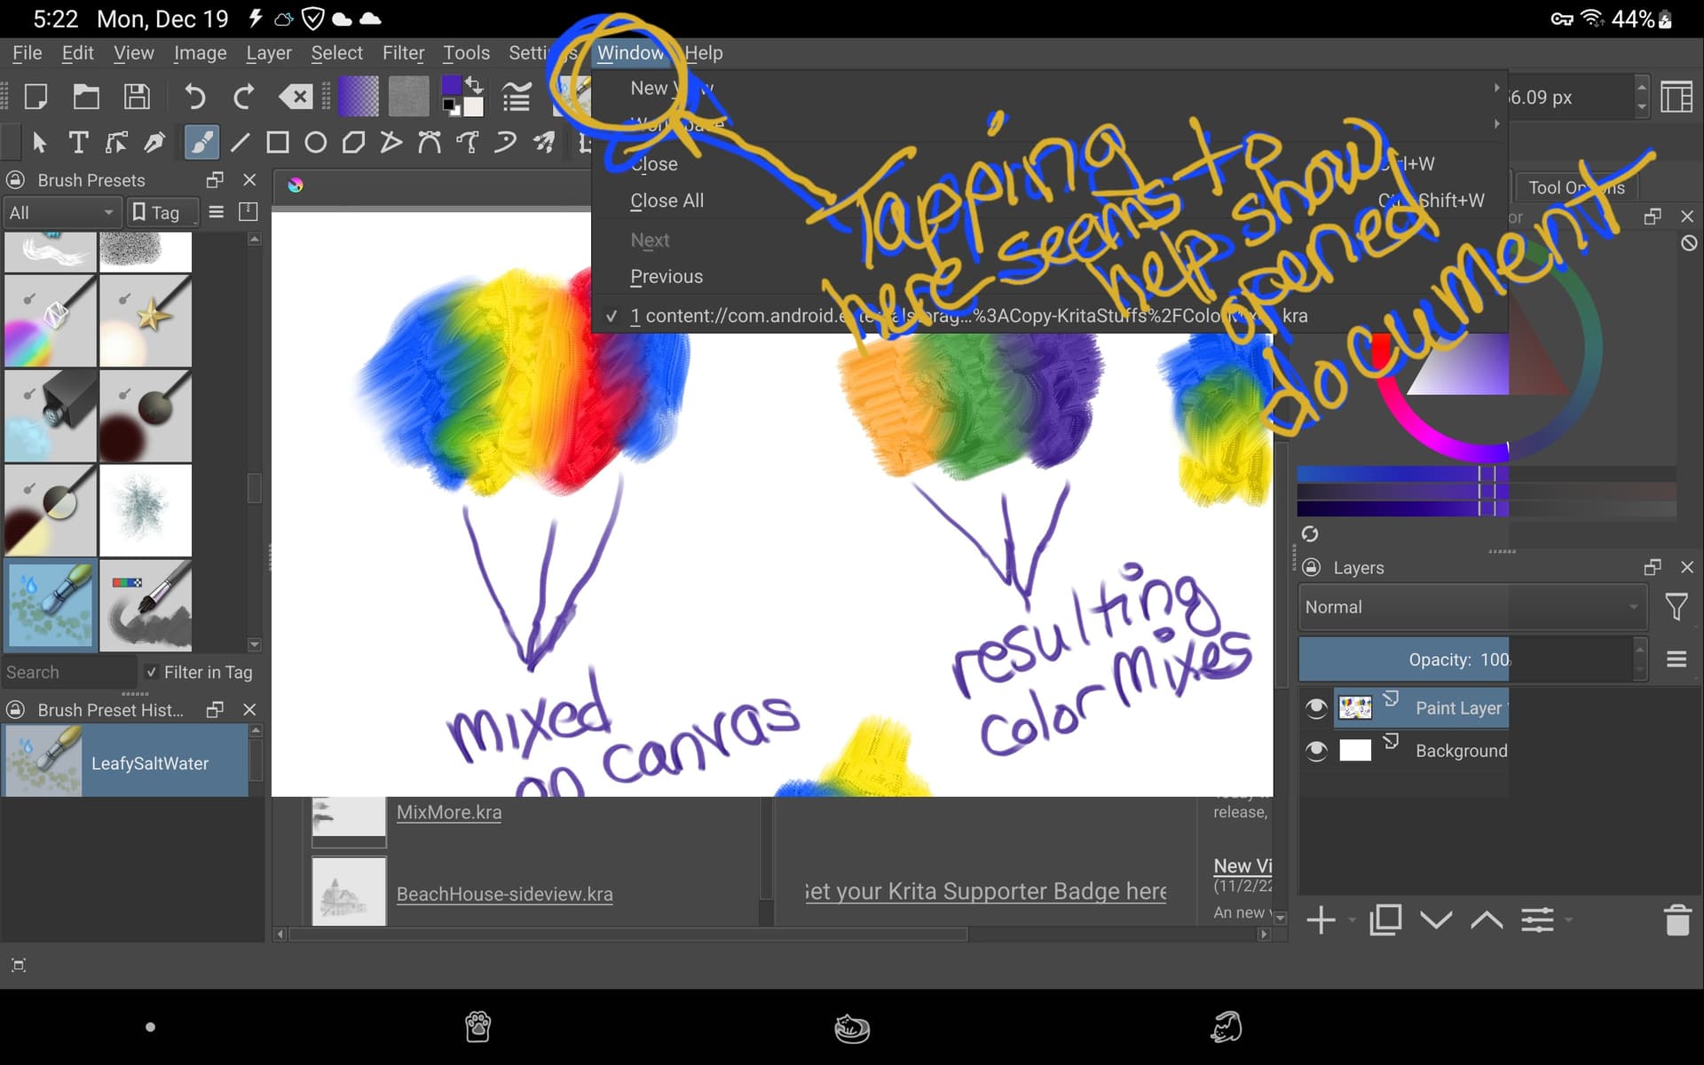Open BeachHouse-sideview.kra recent file link

click(x=504, y=894)
